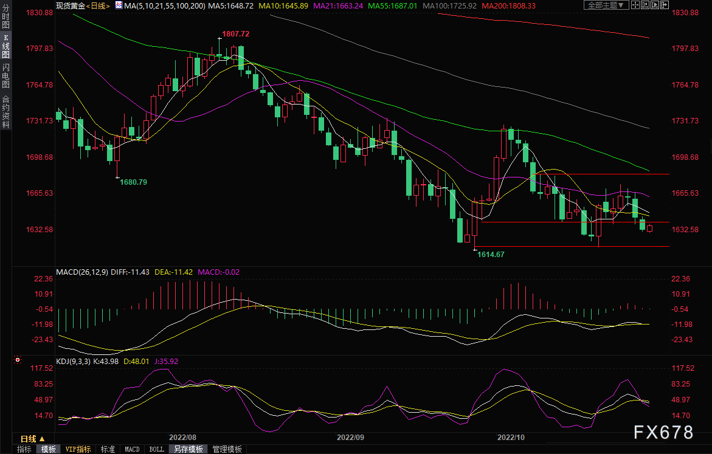Apply the 标准 template

tap(108, 449)
